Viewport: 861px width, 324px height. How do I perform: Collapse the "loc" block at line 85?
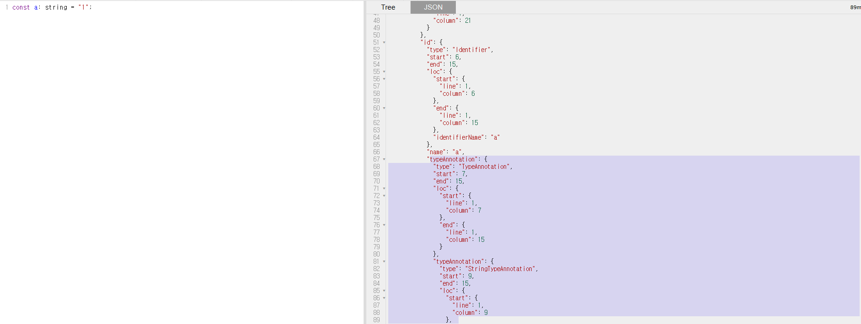coord(384,291)
